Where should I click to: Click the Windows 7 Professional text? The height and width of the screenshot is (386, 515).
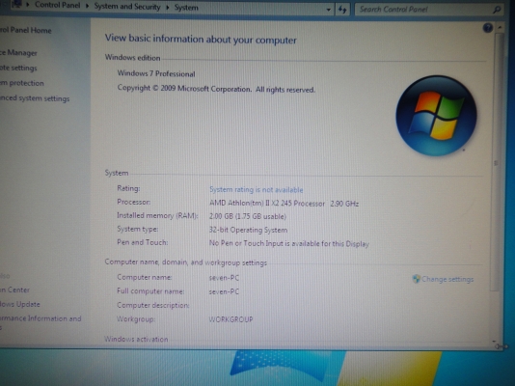coord(156,73)
